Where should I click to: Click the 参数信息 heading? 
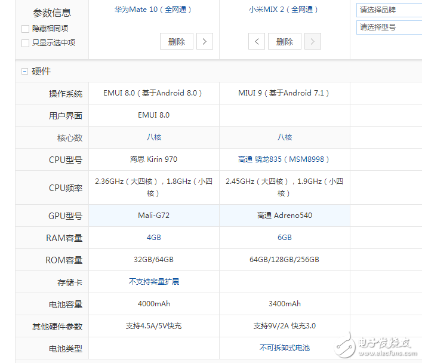click(52, 13)
